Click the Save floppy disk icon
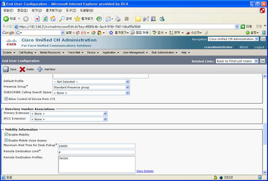This screenshot has width=268, height=181. tap(6, 69)
